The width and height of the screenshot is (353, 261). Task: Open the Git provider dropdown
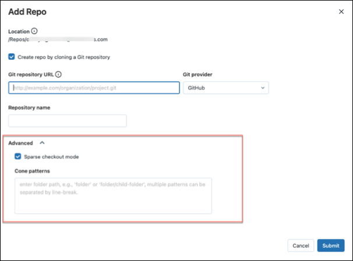click(x=225, y=88)
